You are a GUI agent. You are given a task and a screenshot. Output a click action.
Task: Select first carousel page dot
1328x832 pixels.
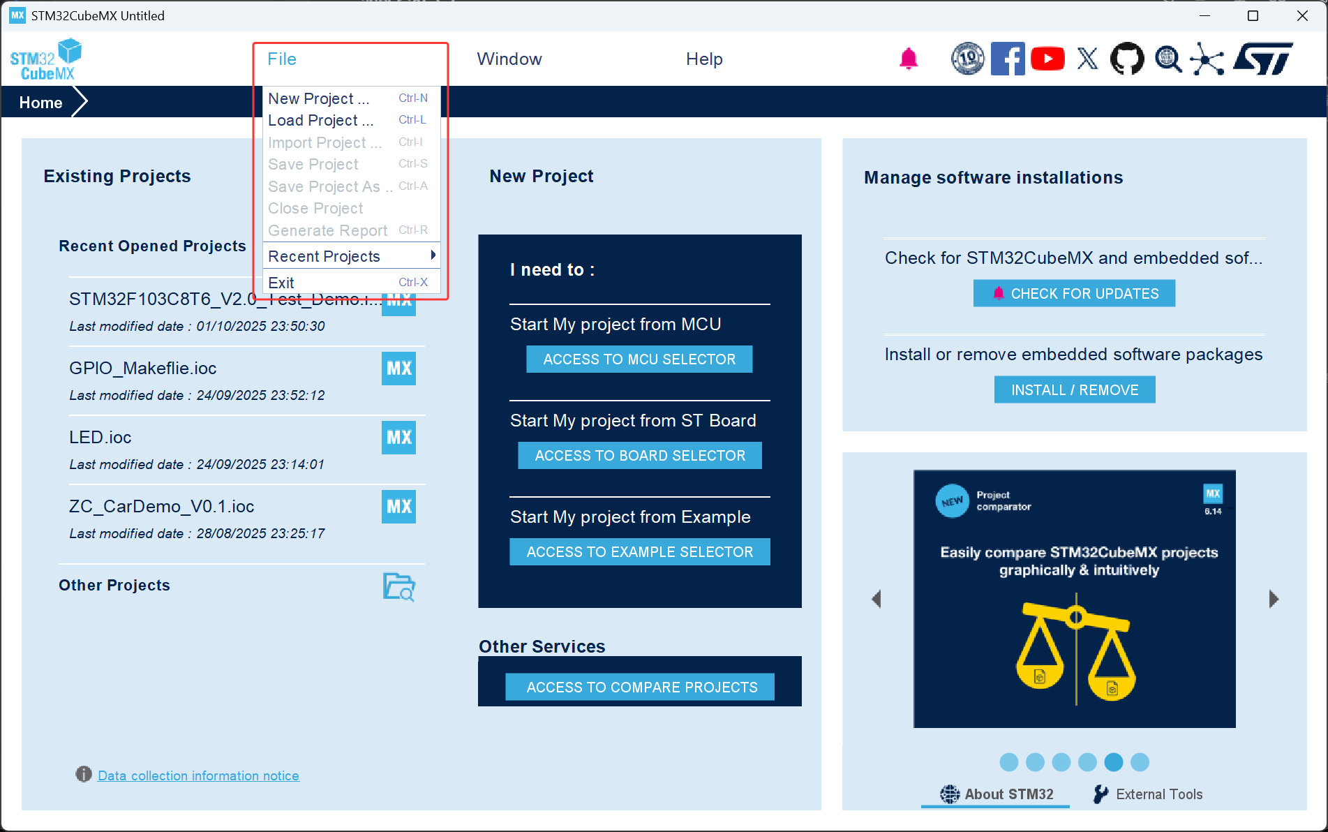1009,762
